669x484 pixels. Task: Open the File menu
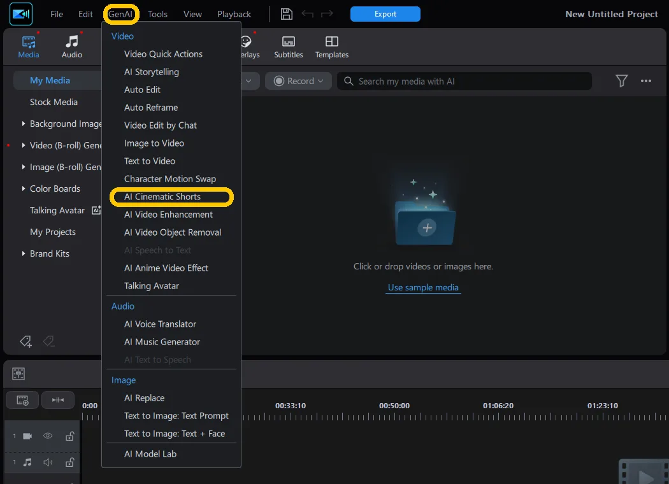coord(56,14)
